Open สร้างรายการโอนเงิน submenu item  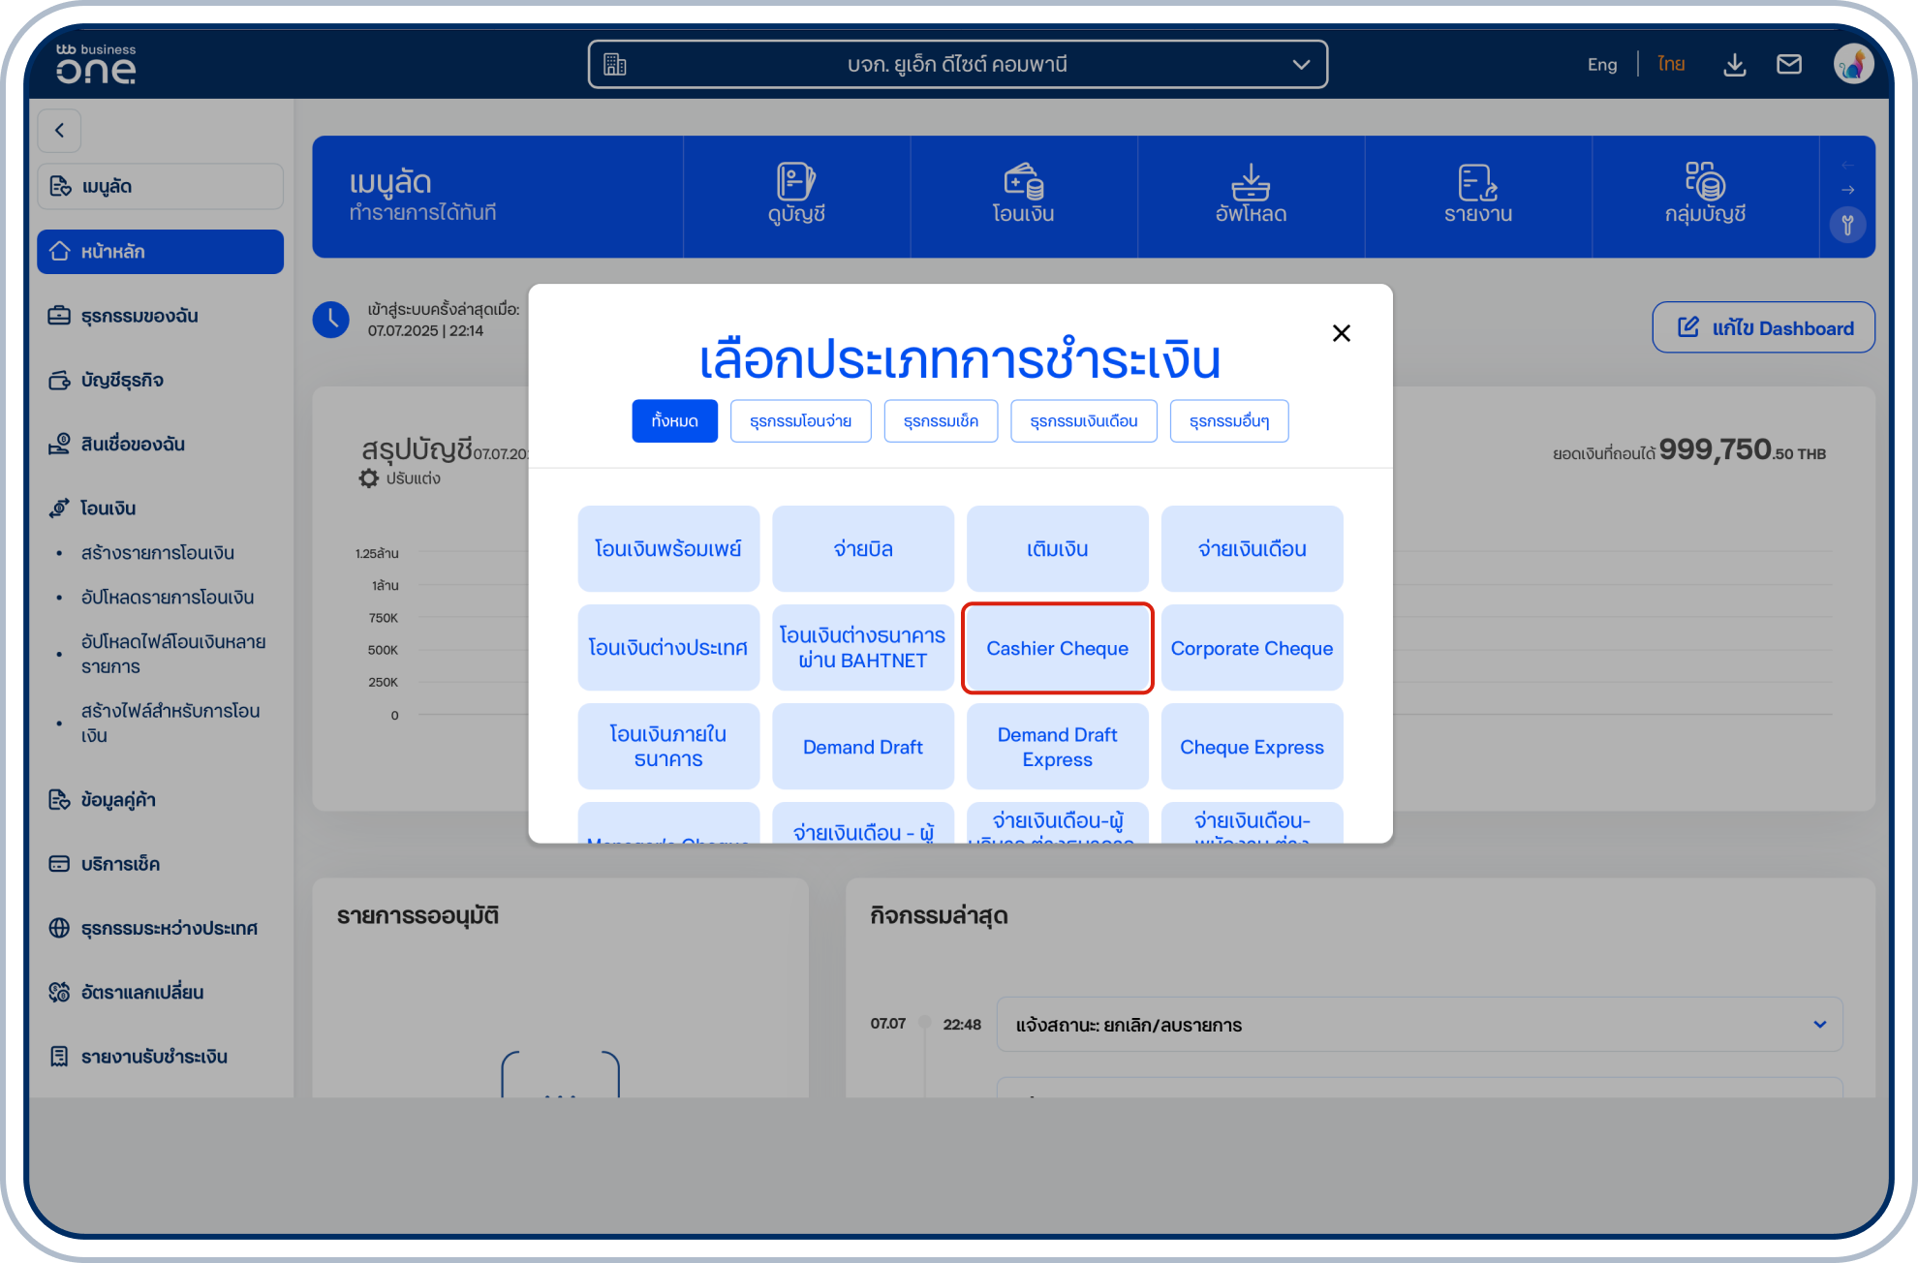158,553
